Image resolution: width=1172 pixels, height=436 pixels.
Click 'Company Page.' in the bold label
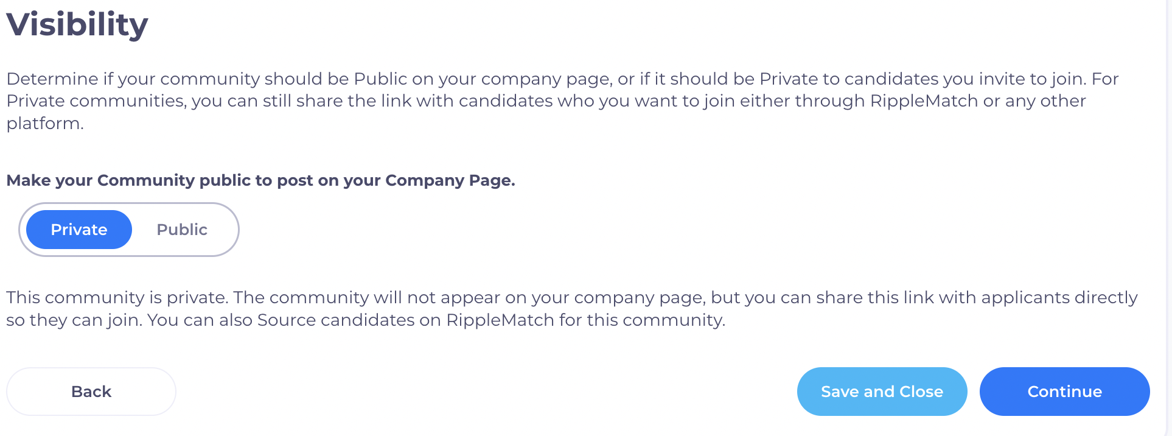[450, 180]
